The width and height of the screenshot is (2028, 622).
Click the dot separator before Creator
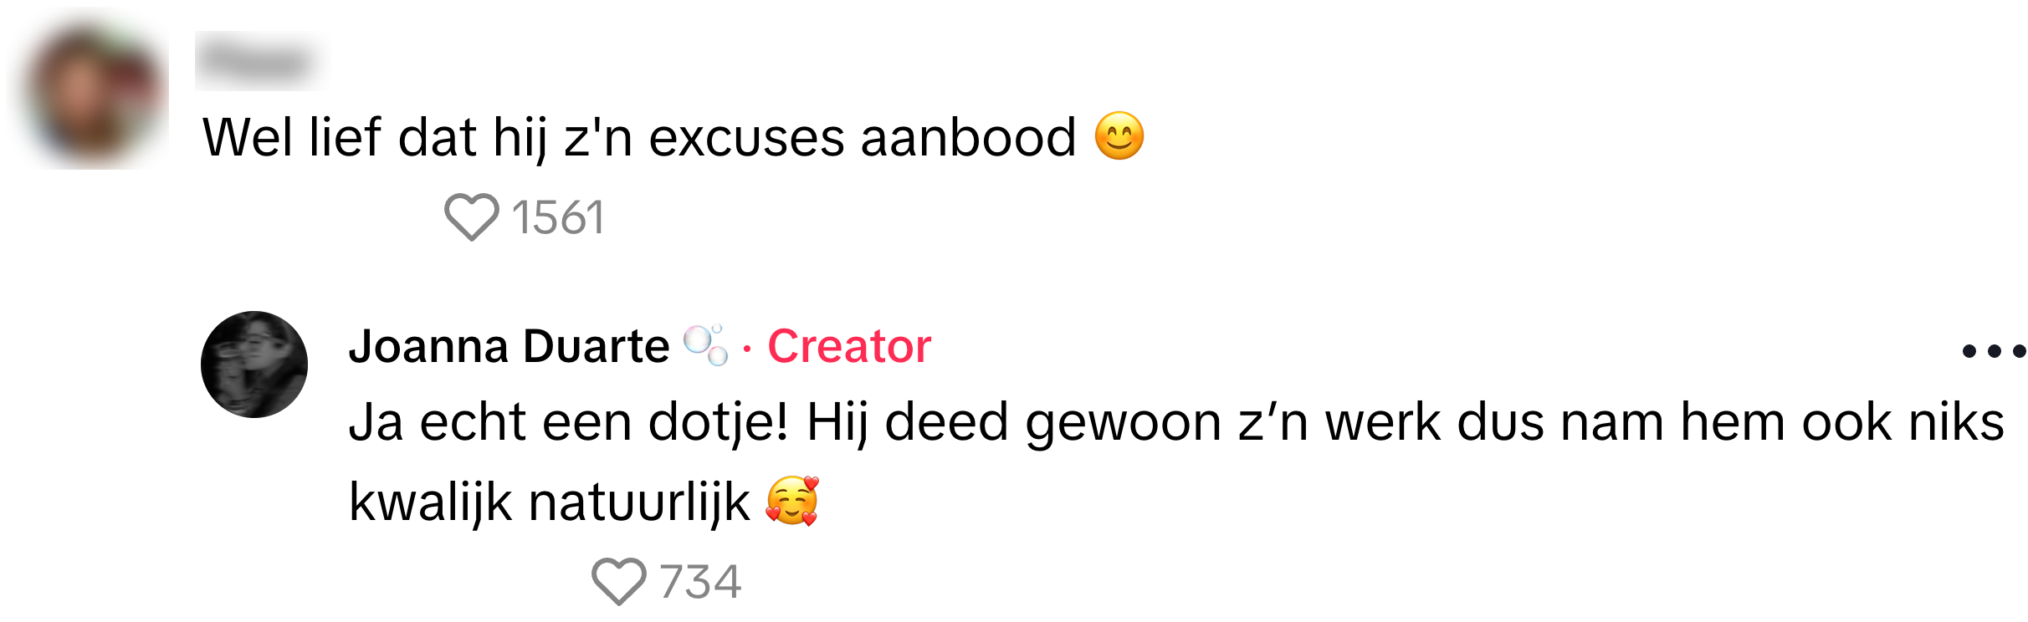point(747,348)
